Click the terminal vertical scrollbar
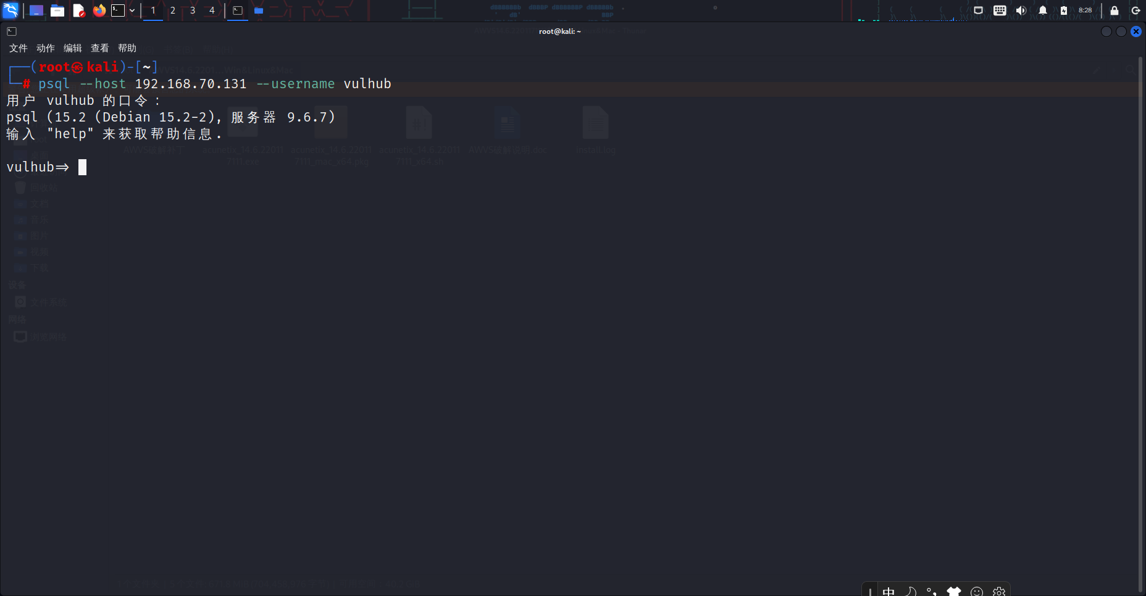Screen dimensions: 1146x596 pos(1141,325)
